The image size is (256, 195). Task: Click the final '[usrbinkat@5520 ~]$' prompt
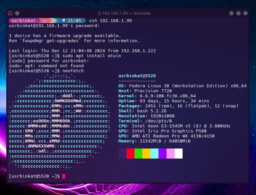coord(34,176)
